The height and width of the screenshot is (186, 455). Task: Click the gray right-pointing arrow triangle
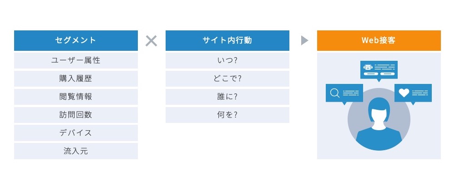pos(304,40)
